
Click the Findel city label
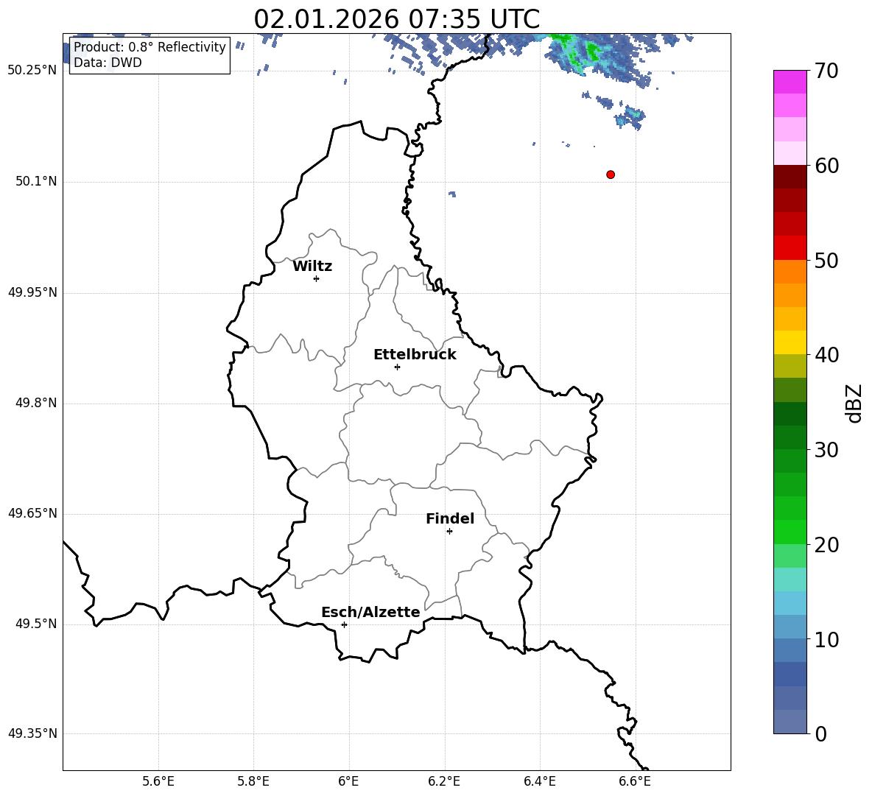point(450,518)
